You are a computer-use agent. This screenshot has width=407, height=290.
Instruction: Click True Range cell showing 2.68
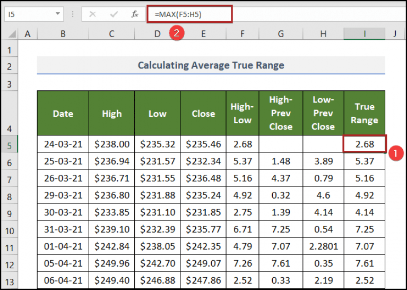(365, 144)
